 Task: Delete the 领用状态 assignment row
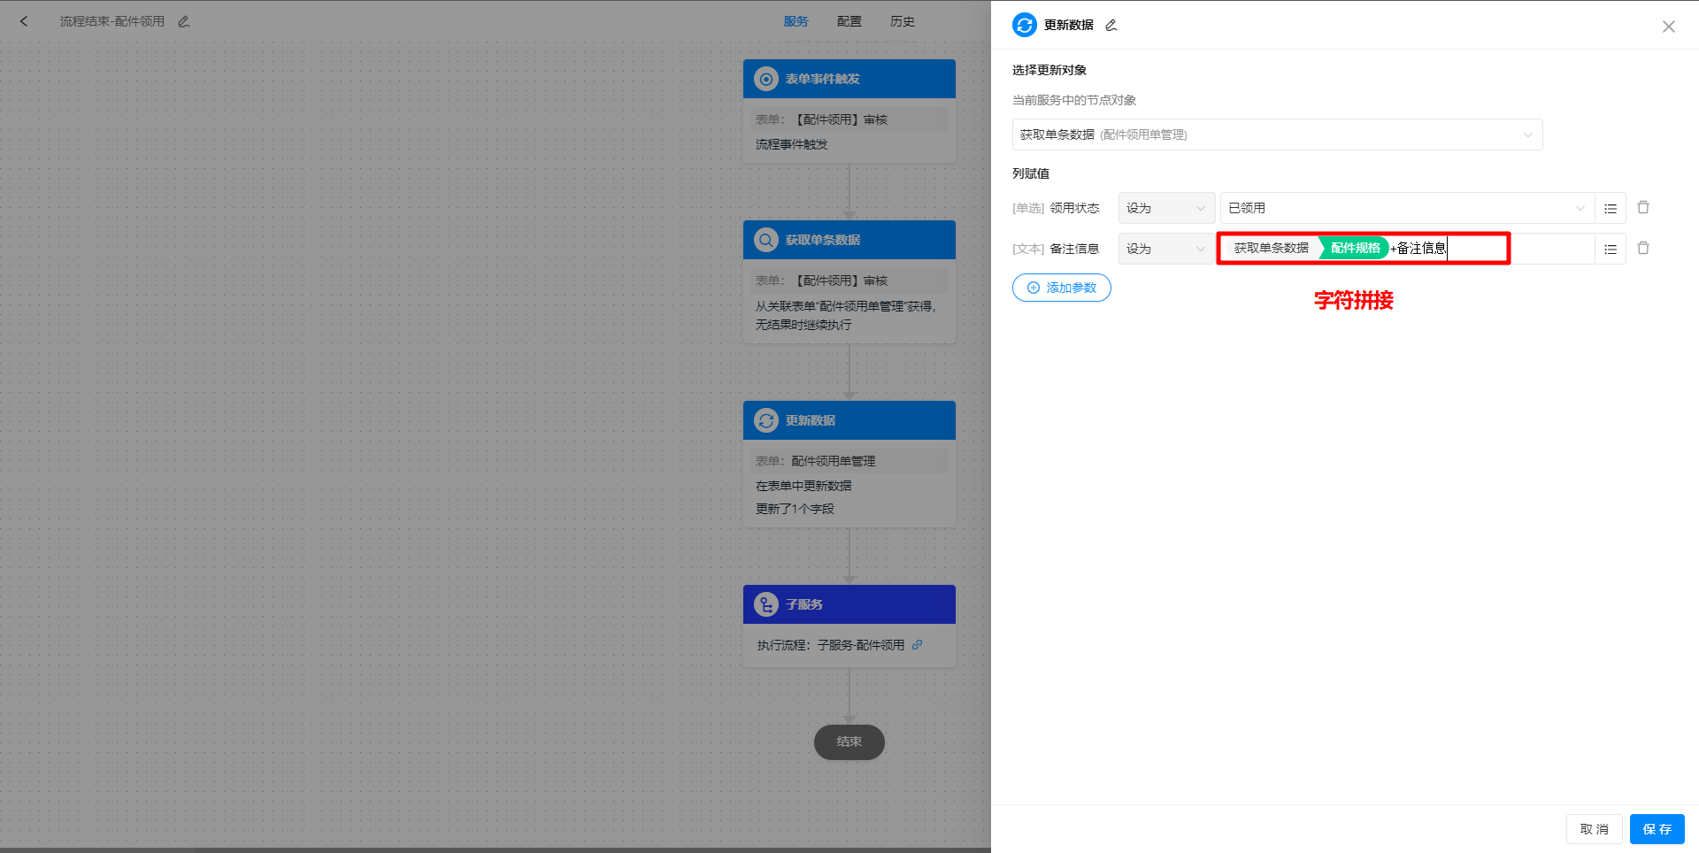pyautogui.click(x=1643, y=207)
